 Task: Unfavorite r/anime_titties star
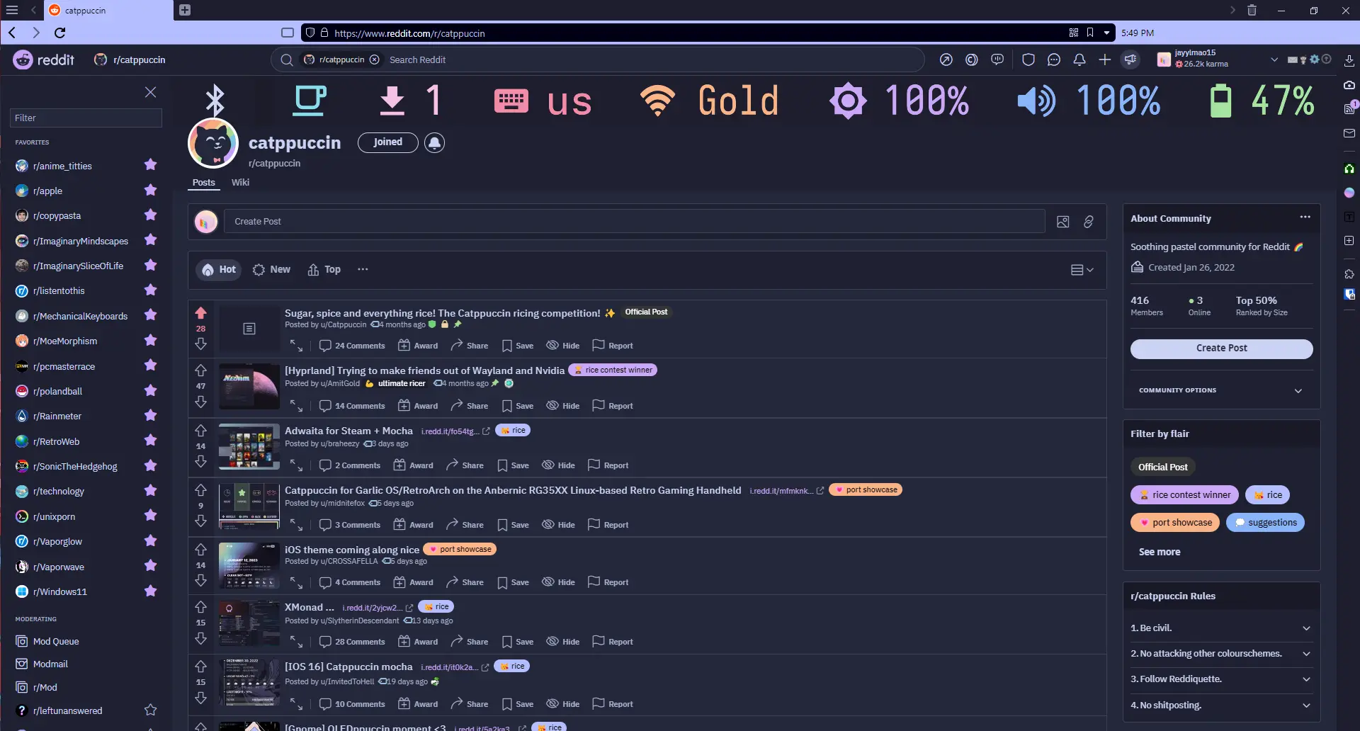tap(150, 165)
